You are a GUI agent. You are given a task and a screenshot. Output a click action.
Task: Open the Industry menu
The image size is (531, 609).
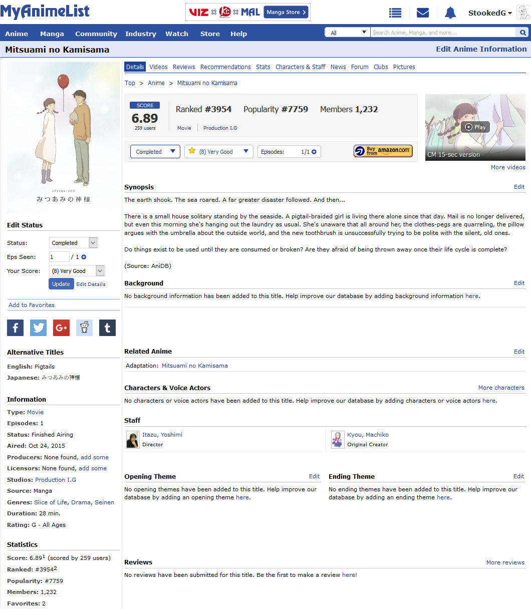[141, 34]
